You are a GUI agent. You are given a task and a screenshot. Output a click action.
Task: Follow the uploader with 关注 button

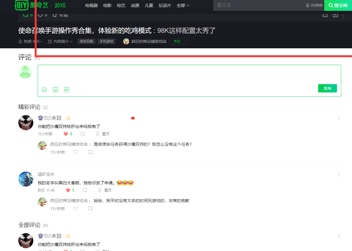(177, 41)
